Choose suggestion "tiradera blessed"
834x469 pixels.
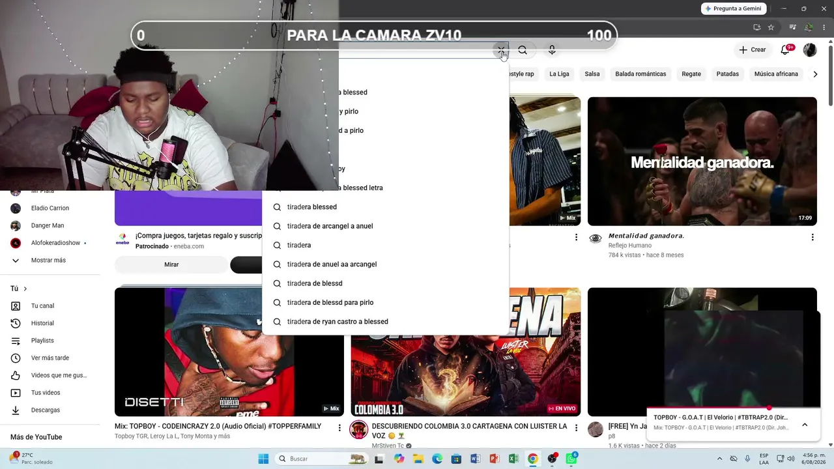(385, 207)
